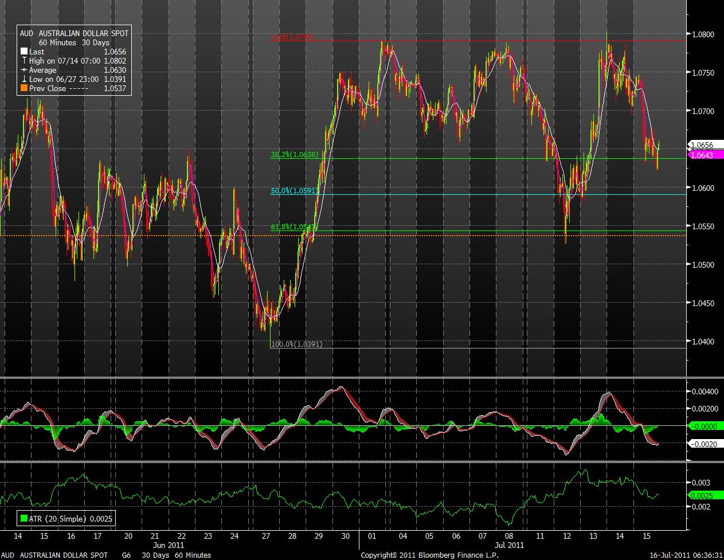
Task: Click the white Last legend marker
Action: (x=24, y=52)
